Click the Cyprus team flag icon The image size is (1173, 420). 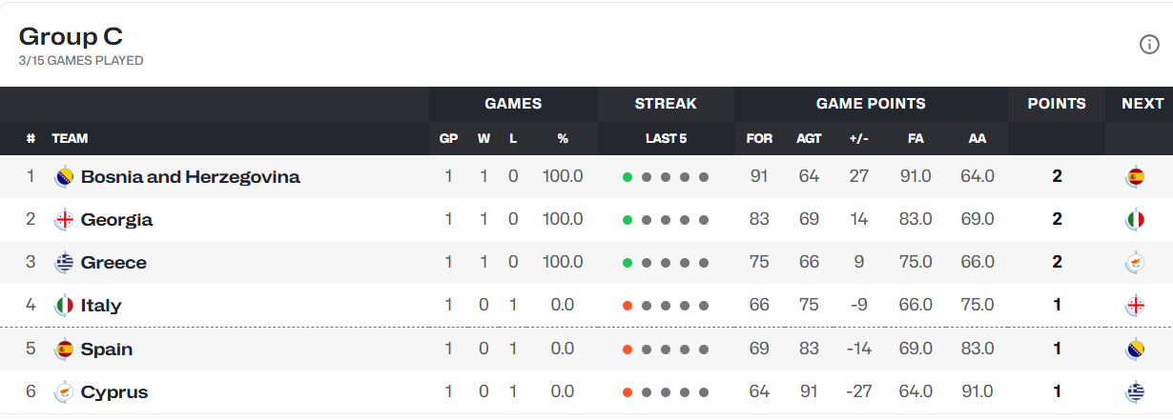[65, 391]
